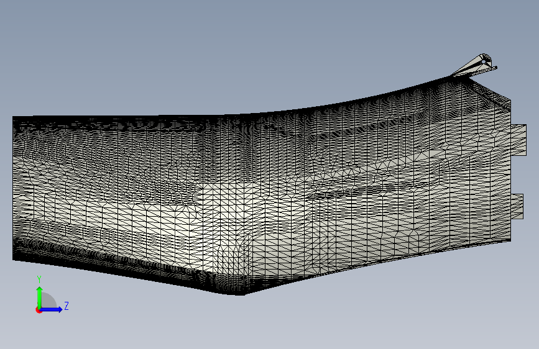
Task: Click the blue Z axis arrow of the triad
Action: click(52, 309)
